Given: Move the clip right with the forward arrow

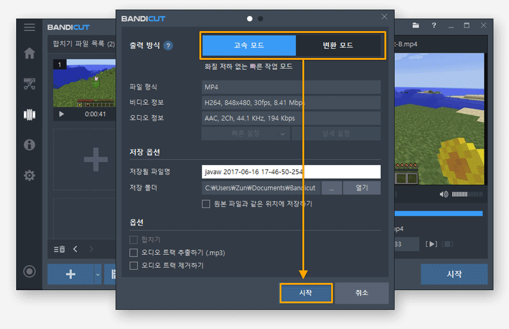Looking at the screenshot, I should (91, 249).
